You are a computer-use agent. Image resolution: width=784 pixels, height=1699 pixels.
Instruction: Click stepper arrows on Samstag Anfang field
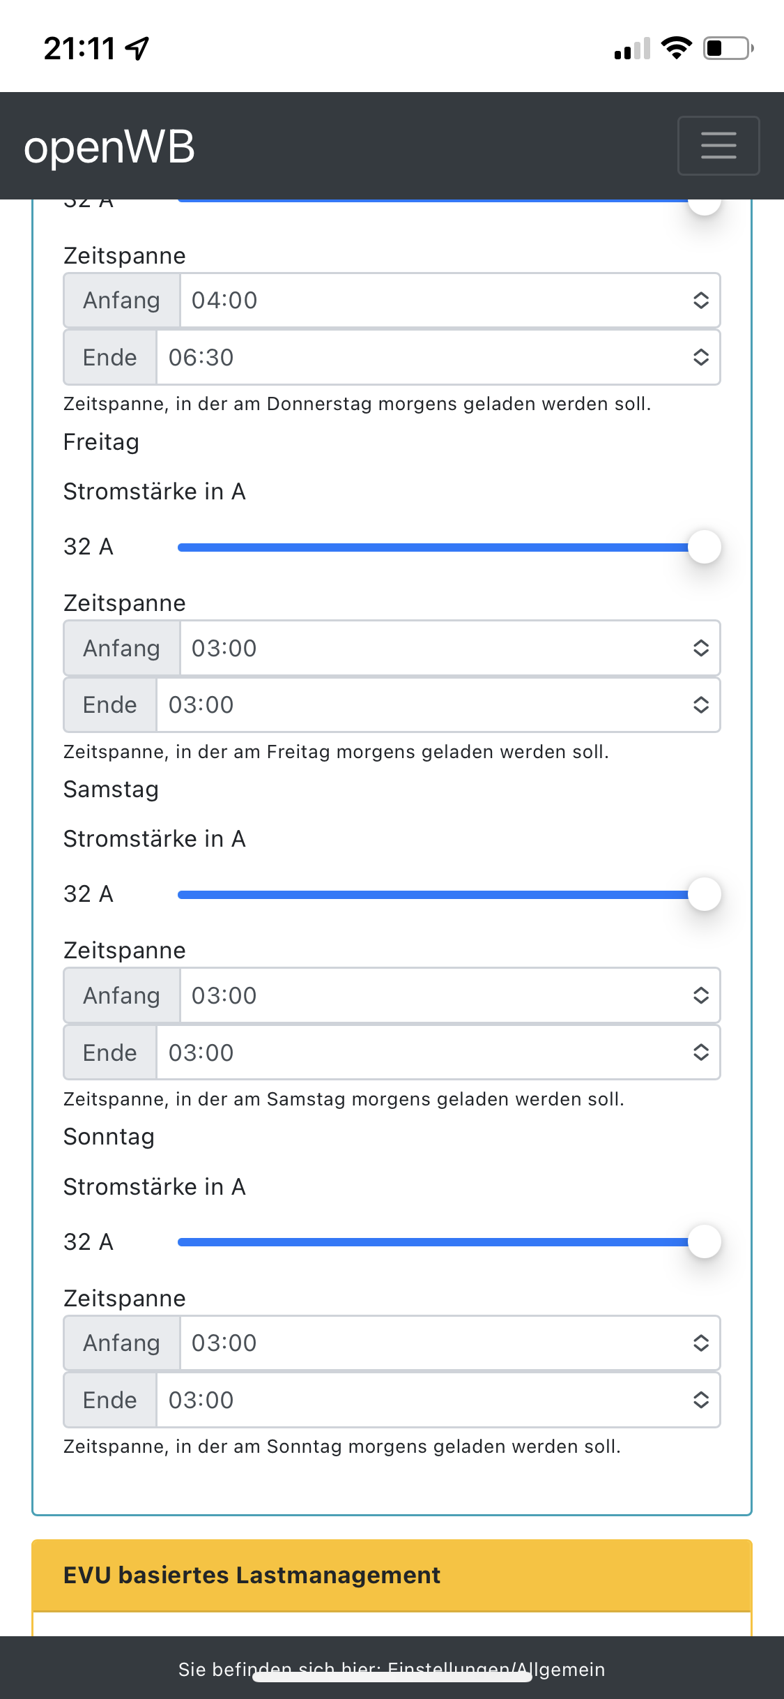coord(700,996)
